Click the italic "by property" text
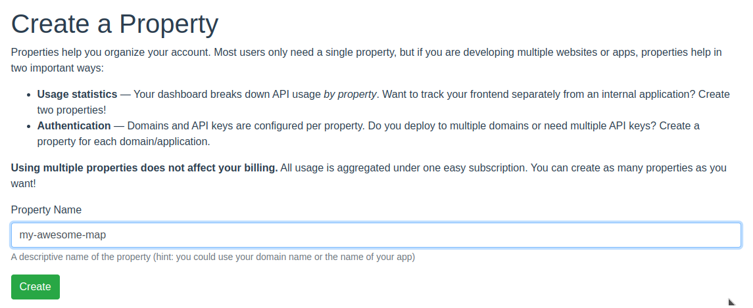 pos(350,94)
